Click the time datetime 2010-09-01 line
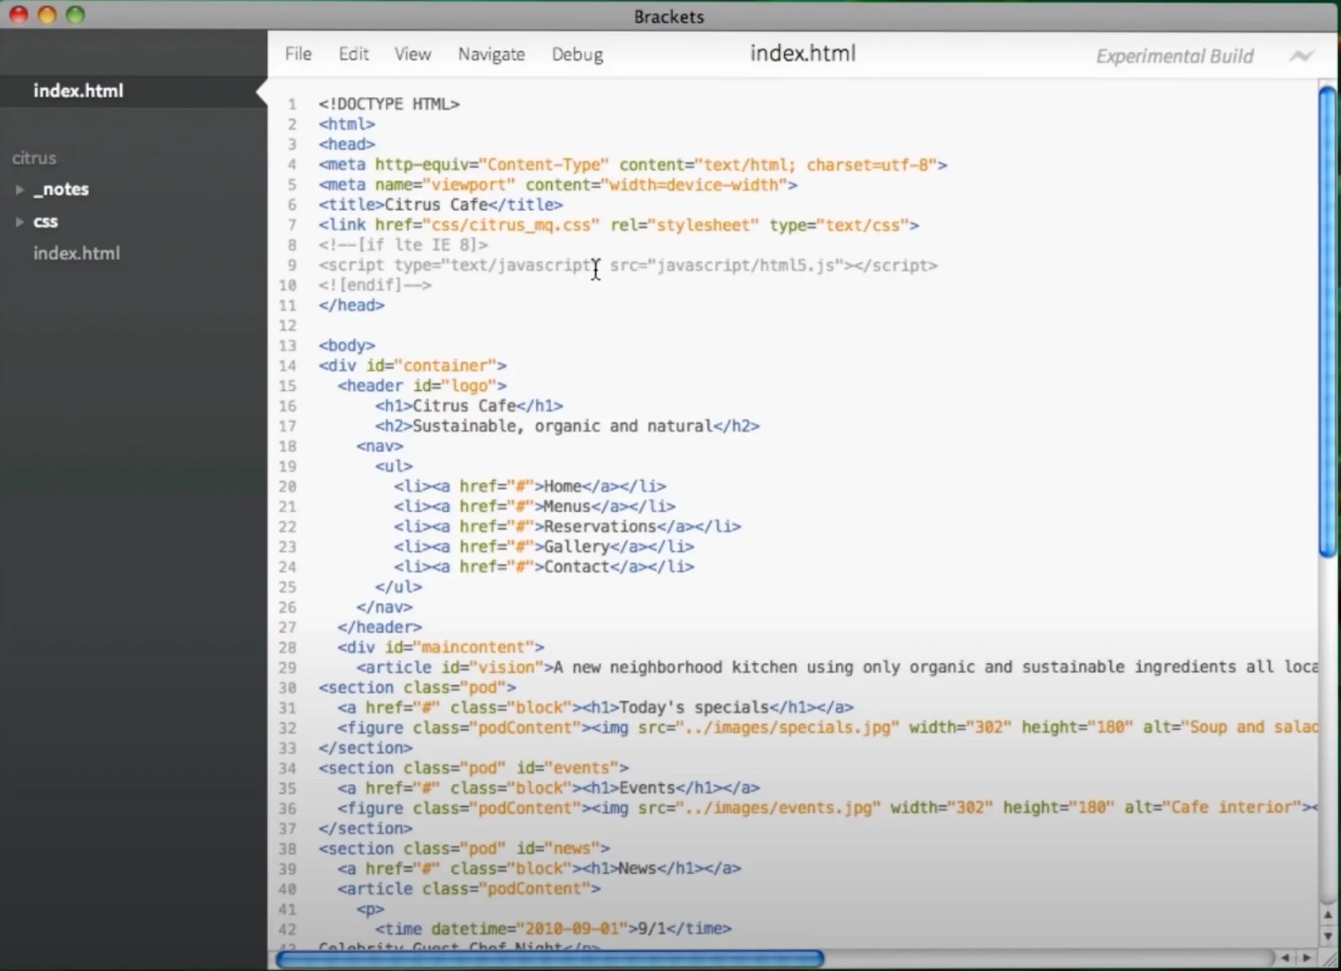Screen dimensions: 1341x971 [x=553, y=929]
